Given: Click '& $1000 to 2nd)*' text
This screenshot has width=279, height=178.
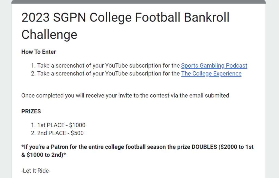Looking at the screenshot, I should 44,155.
